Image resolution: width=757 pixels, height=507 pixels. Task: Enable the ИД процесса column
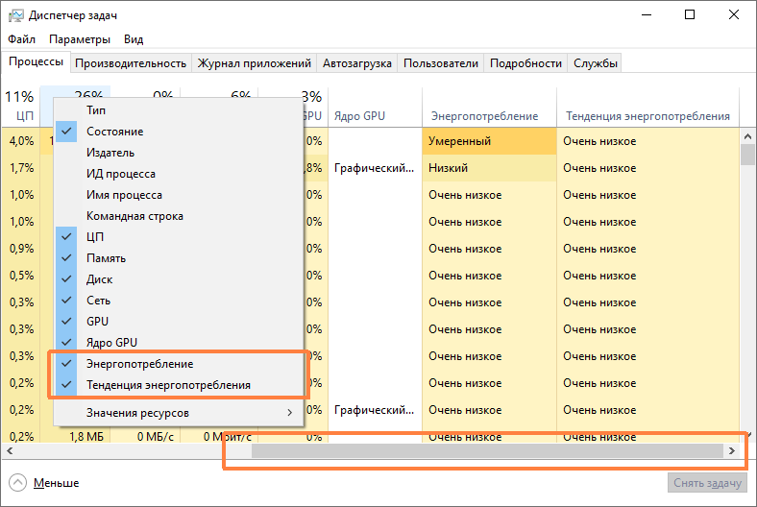coord(120,174)
